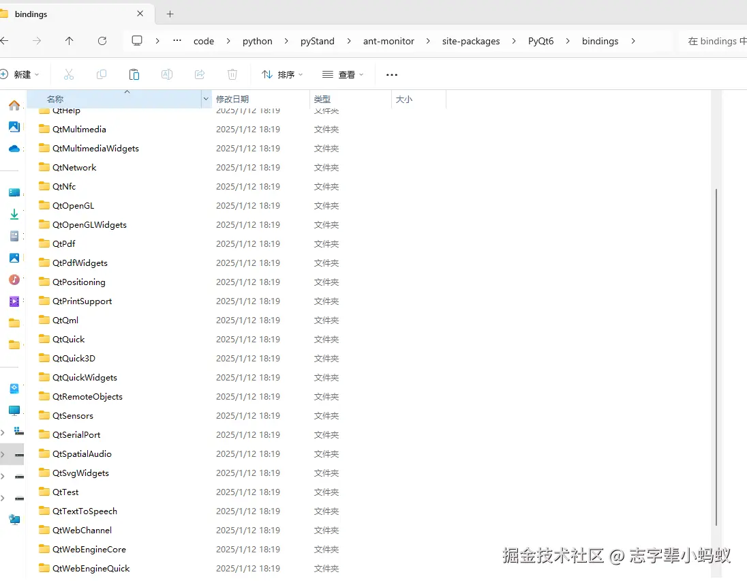The image size is (747, 581).
Task: Click the folder icon of QtQuick3D
Action: coord(44,357)
